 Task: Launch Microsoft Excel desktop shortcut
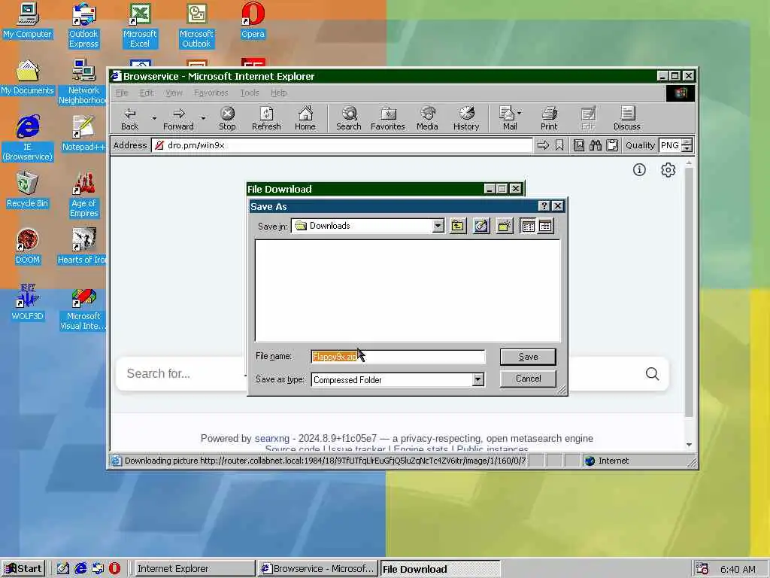pyautogui.click(x=140, y=26)
